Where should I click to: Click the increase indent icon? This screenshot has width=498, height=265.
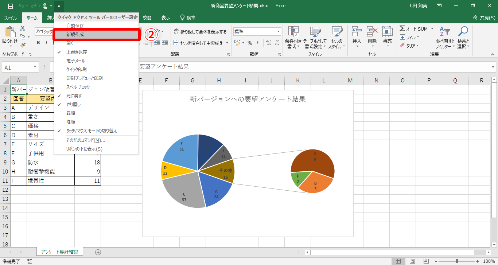pyautogui.click(x=165, y=43)
